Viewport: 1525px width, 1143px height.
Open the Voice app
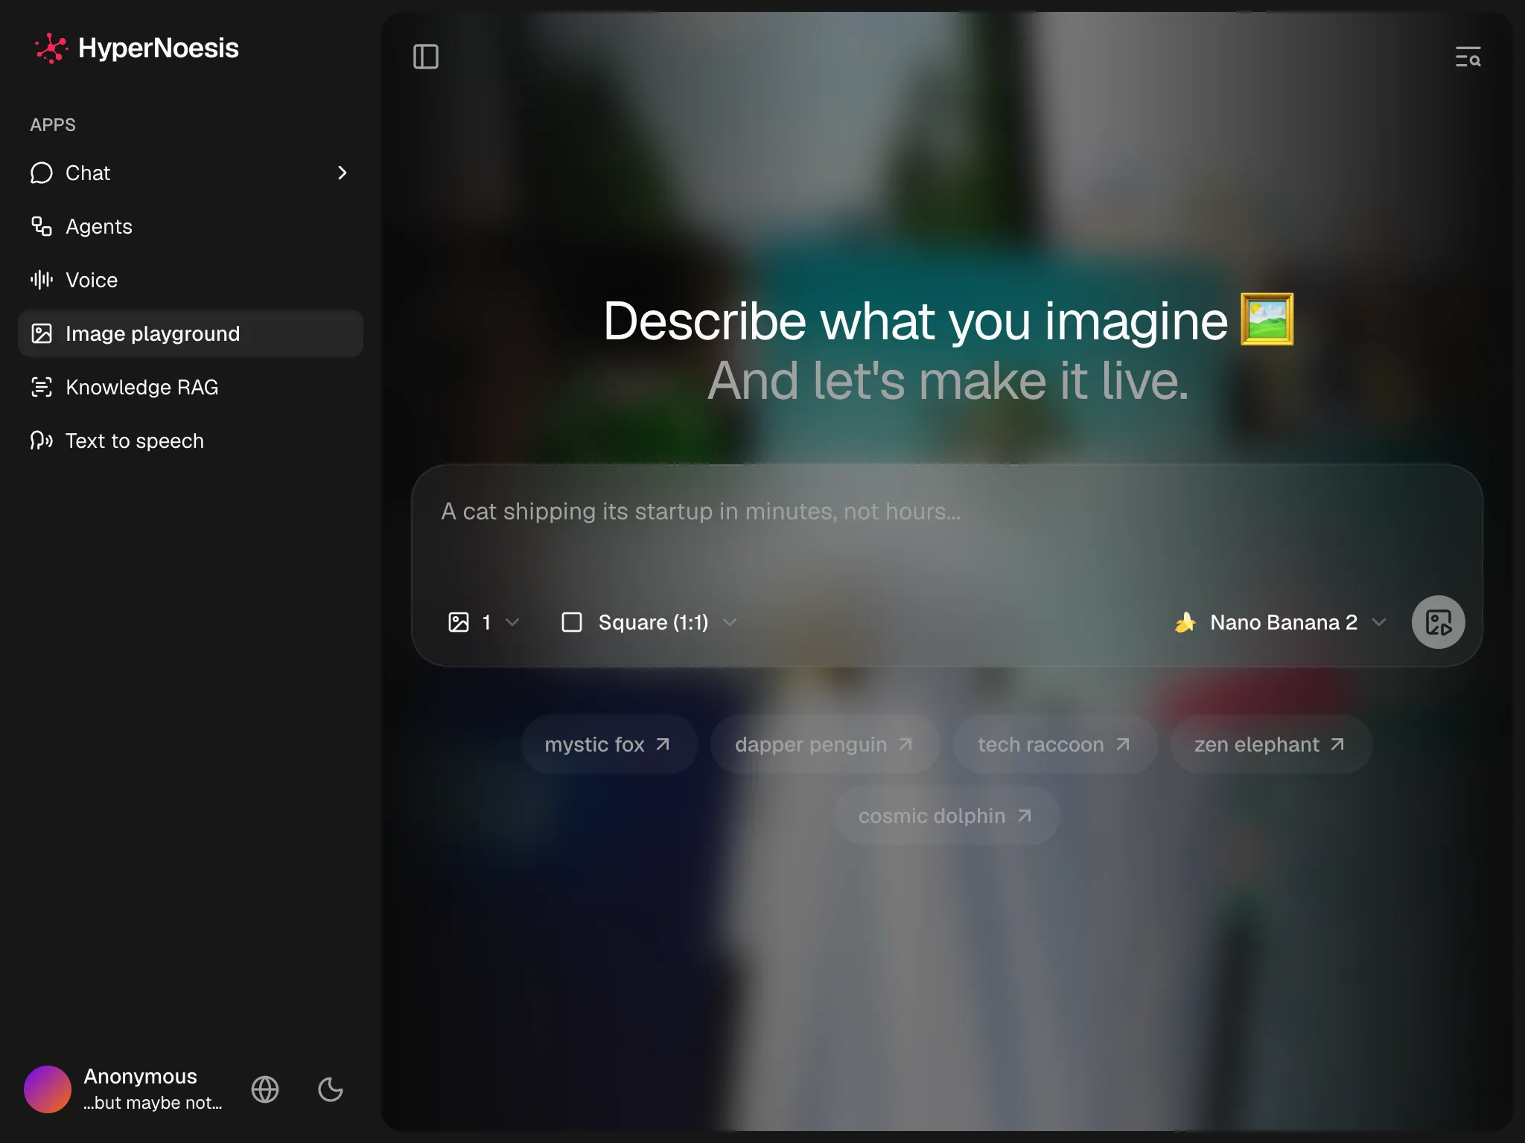(x=191, y=280)
